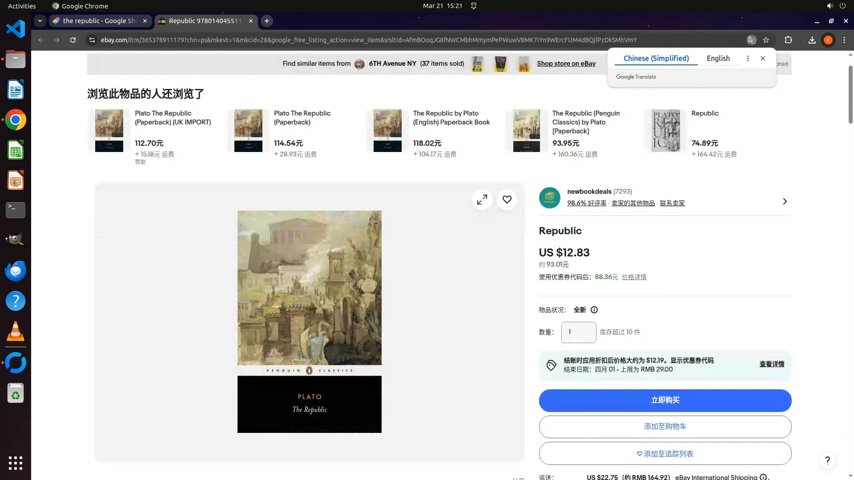Viewport: 854px width, 480px height.
Task: Expand the tab search dropdown arrow
Action: click(40, 21)
